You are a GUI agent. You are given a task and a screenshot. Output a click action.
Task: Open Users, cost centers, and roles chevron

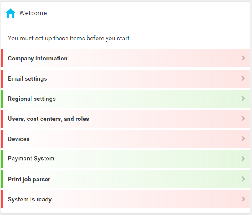243,119
